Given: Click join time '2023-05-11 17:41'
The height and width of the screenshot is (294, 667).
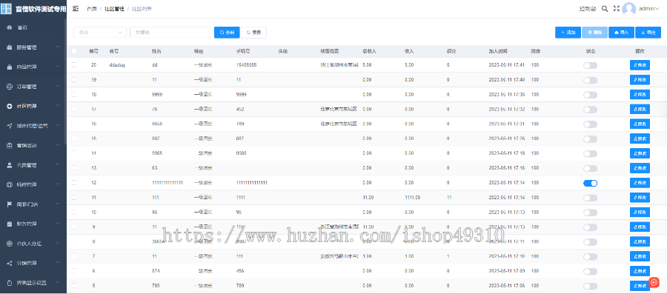Looking at the screenshot, I should pos(507,65).
